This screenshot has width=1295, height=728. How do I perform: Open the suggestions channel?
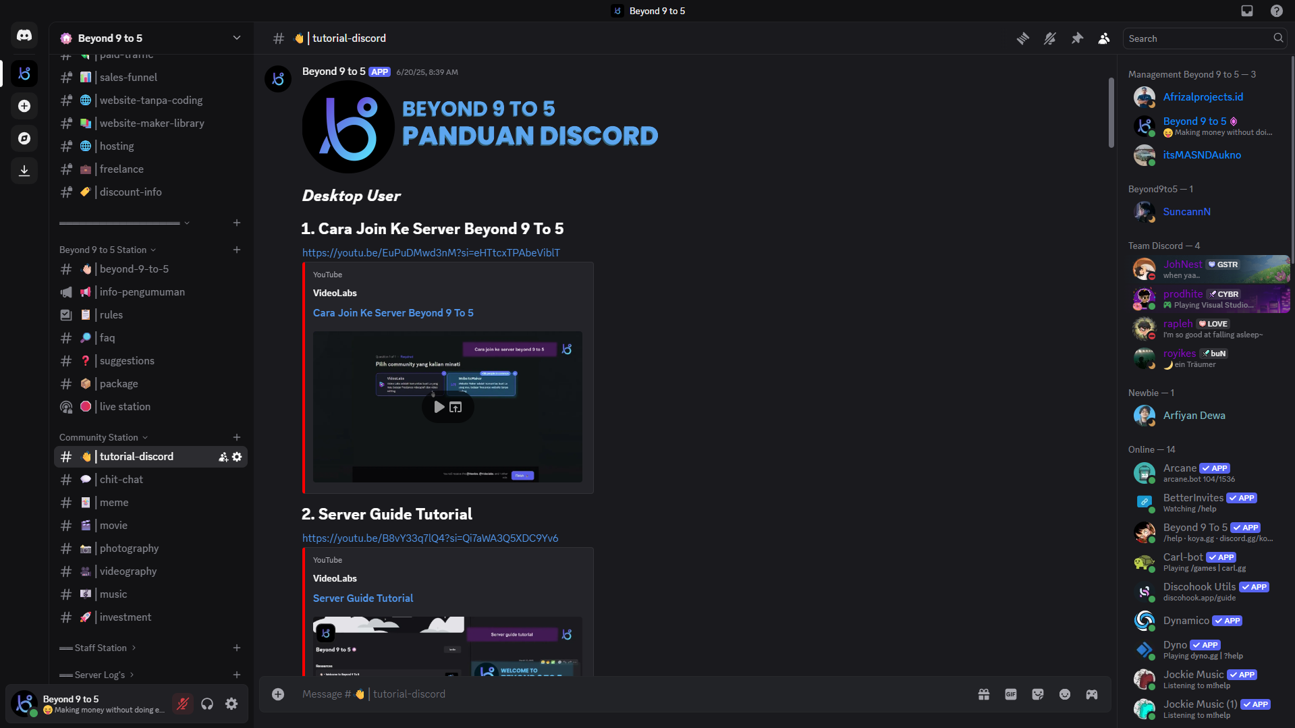coord(150,361)
